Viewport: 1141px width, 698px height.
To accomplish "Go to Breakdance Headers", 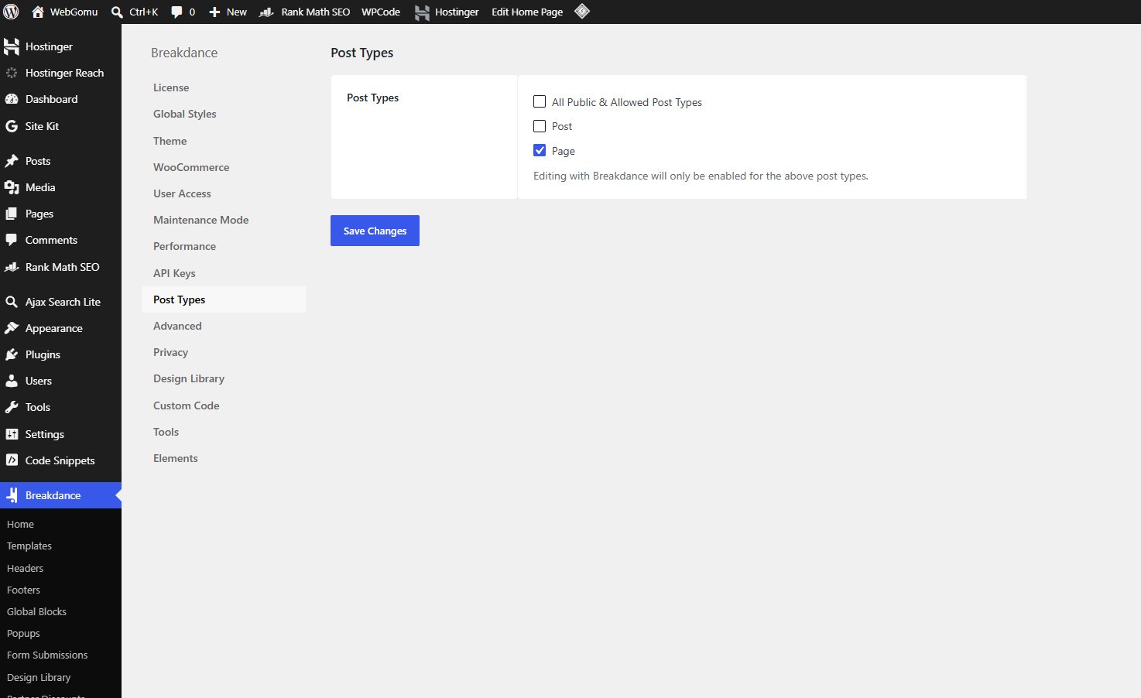I will click(x=25, y=568).
